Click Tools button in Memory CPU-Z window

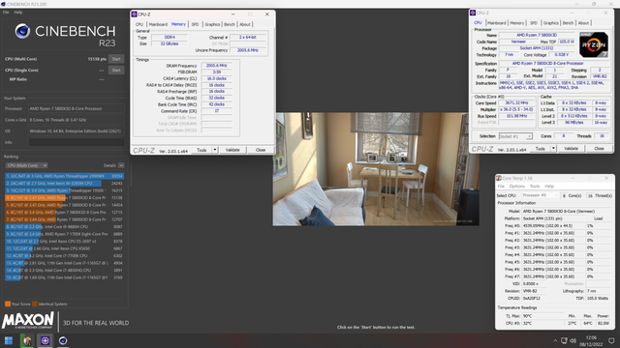click(x=201, y=150)
